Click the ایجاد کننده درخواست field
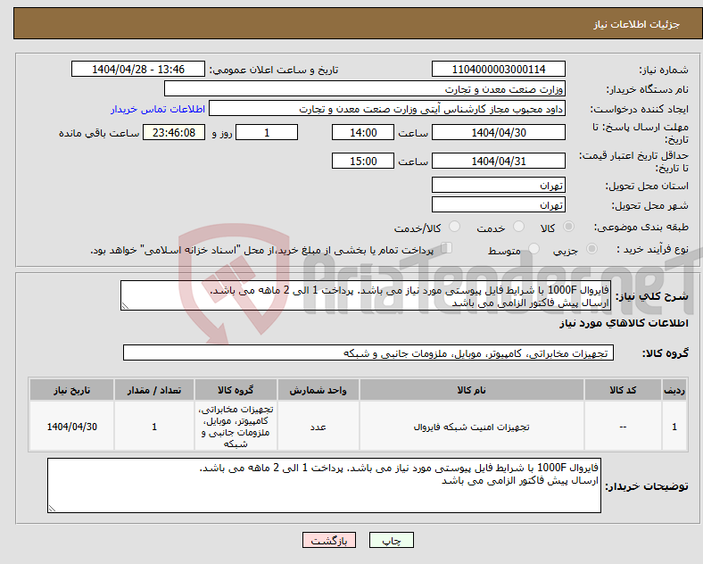The height and width of the screenshot is (564, 703). [387, 109]
